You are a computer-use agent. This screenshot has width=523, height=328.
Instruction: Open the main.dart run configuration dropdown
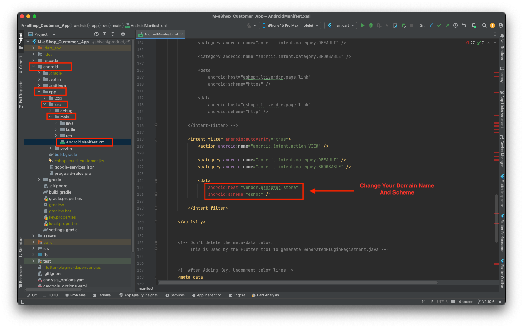(341, 25)
